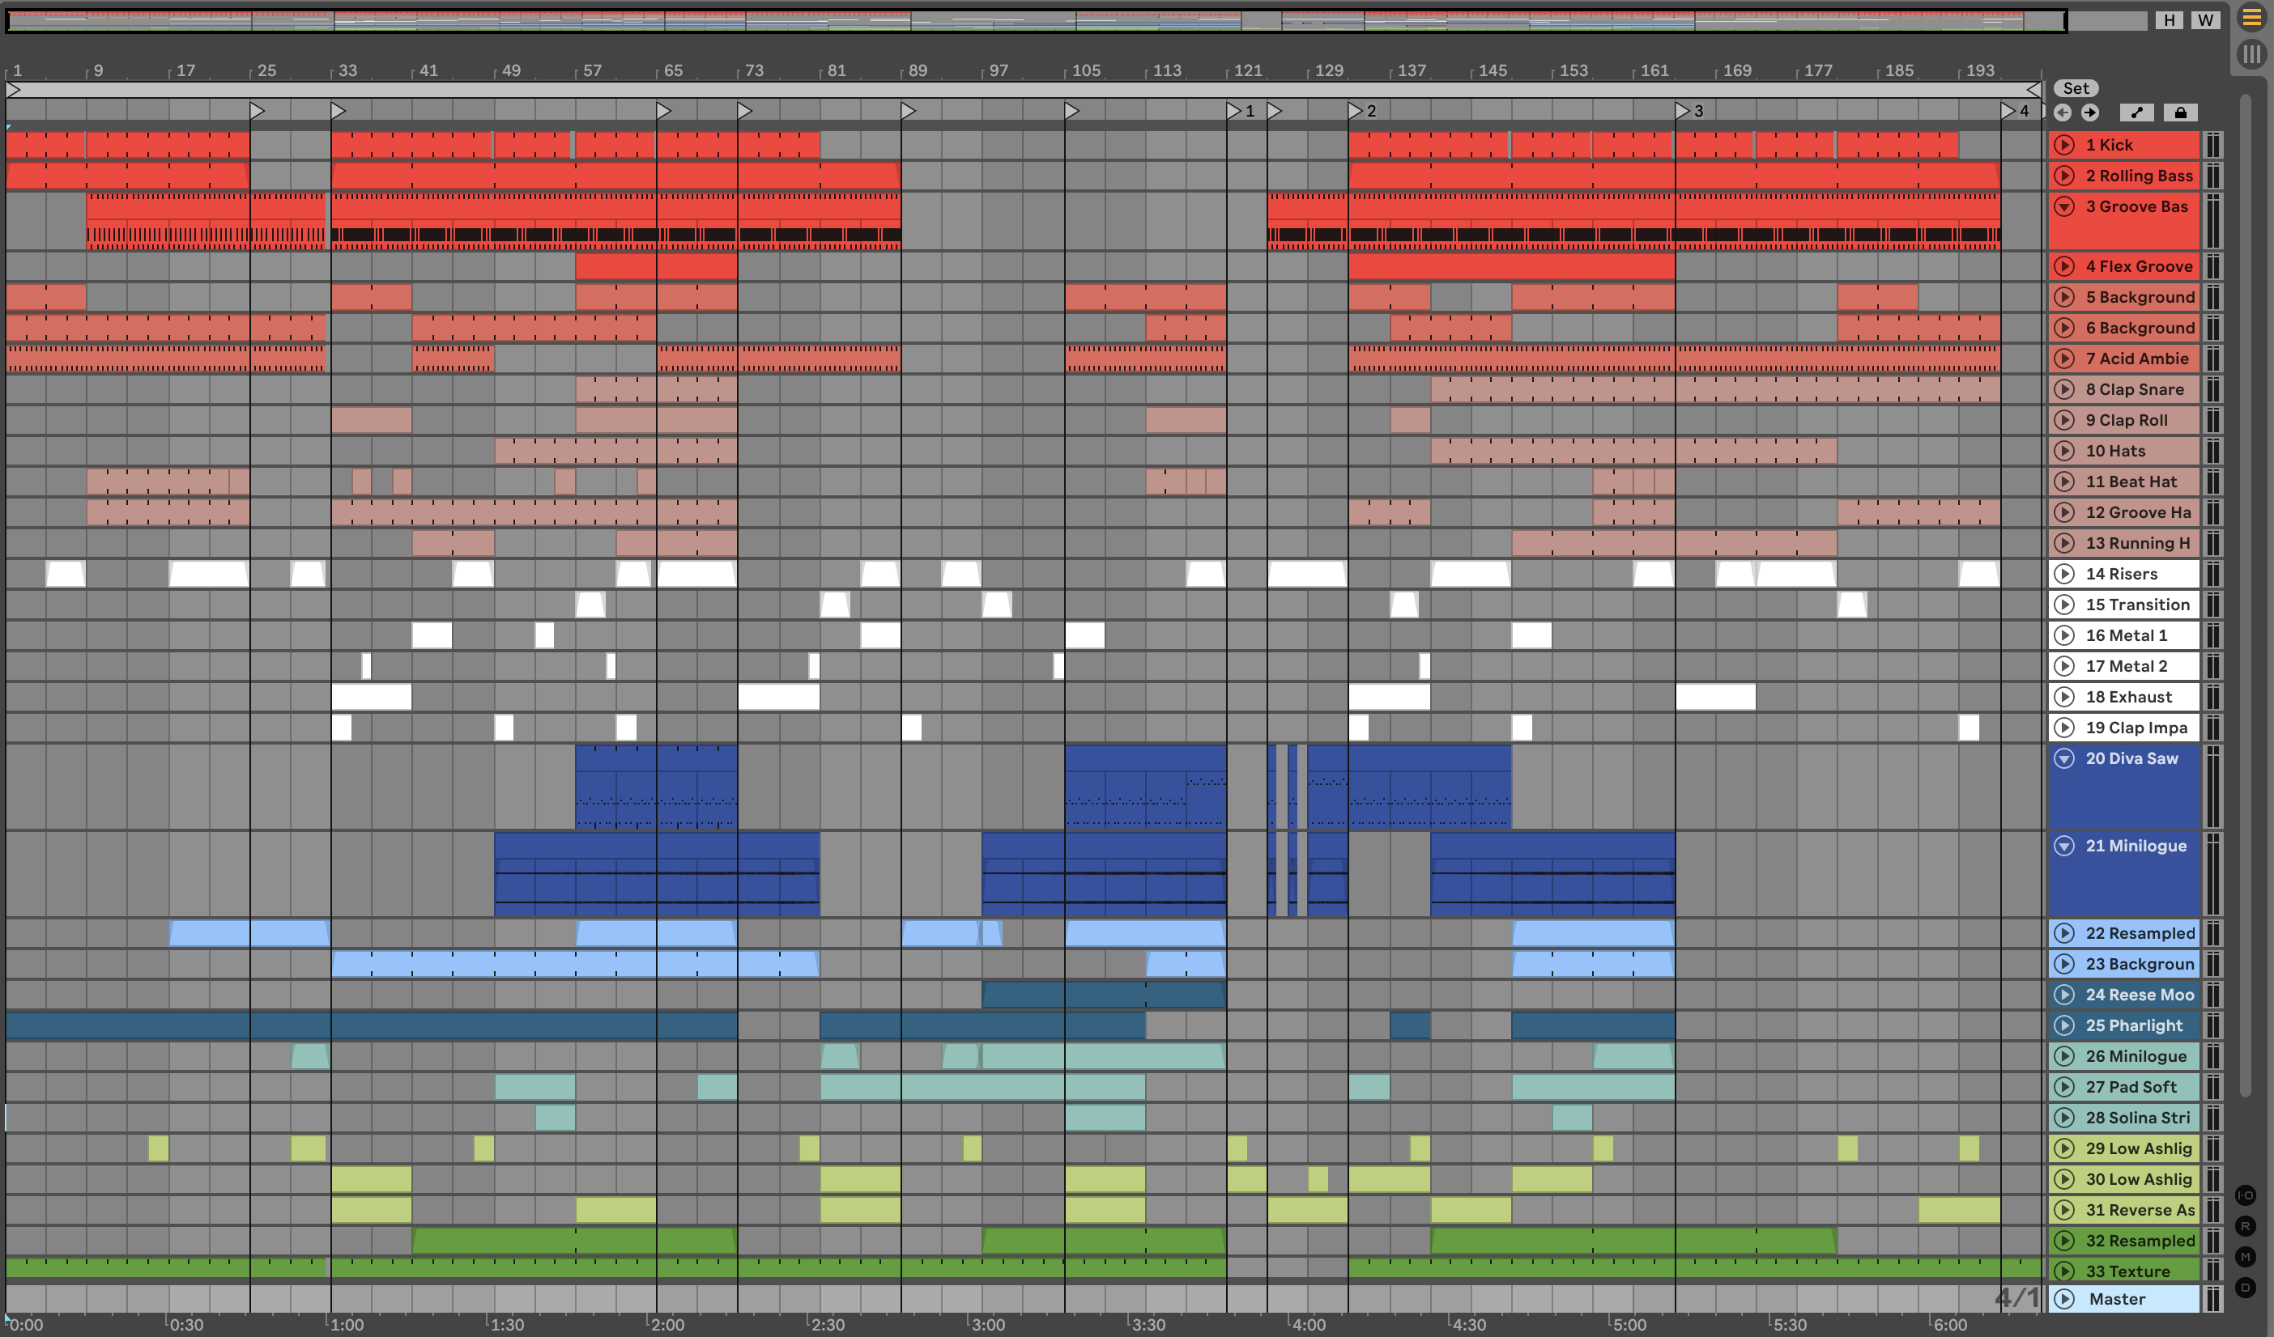Click Lock Envelopes padlock icon

(x=2180, y=112)
